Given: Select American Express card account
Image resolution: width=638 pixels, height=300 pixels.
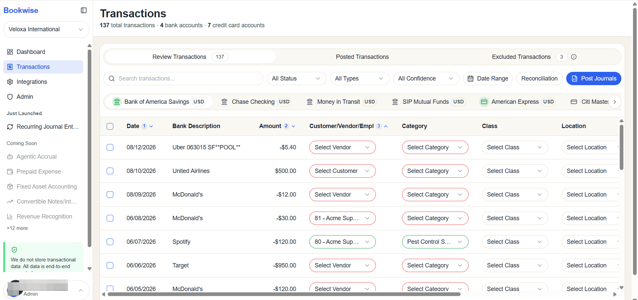Looking at the screenshot, I should pyautogui.click(x=517, y=102).
